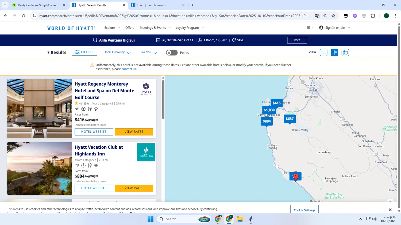Screen dimensions: 401x225
Task: Open the Extensions puzzle icon
Action: click(x=373, y=16)
